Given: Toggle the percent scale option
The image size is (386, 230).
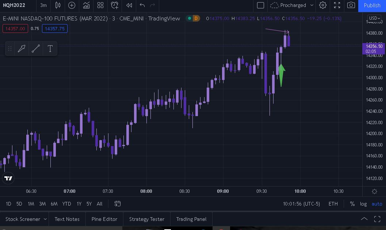Looking at the screenshot, I should [x=352, y=204].
